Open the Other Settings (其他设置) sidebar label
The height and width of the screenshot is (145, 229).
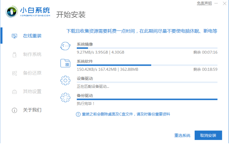coord(32,91)
